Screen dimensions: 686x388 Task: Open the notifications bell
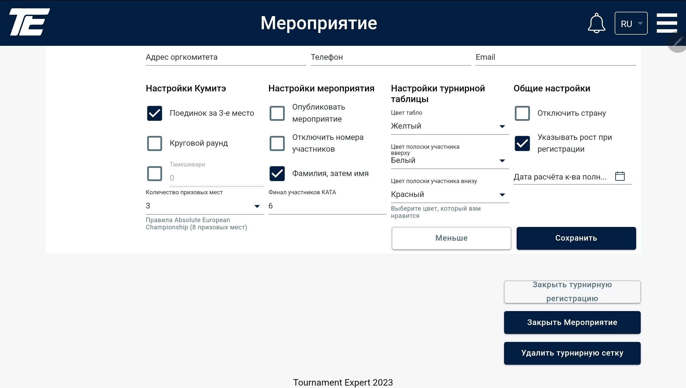pos(596,23)
